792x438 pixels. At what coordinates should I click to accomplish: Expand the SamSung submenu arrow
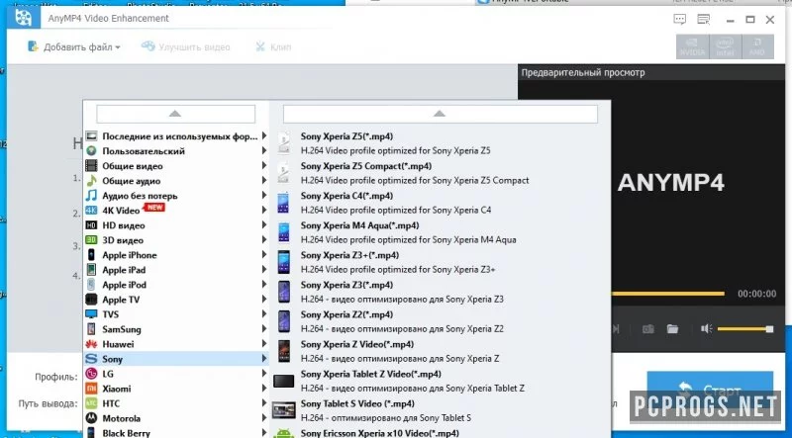[264, 329]
